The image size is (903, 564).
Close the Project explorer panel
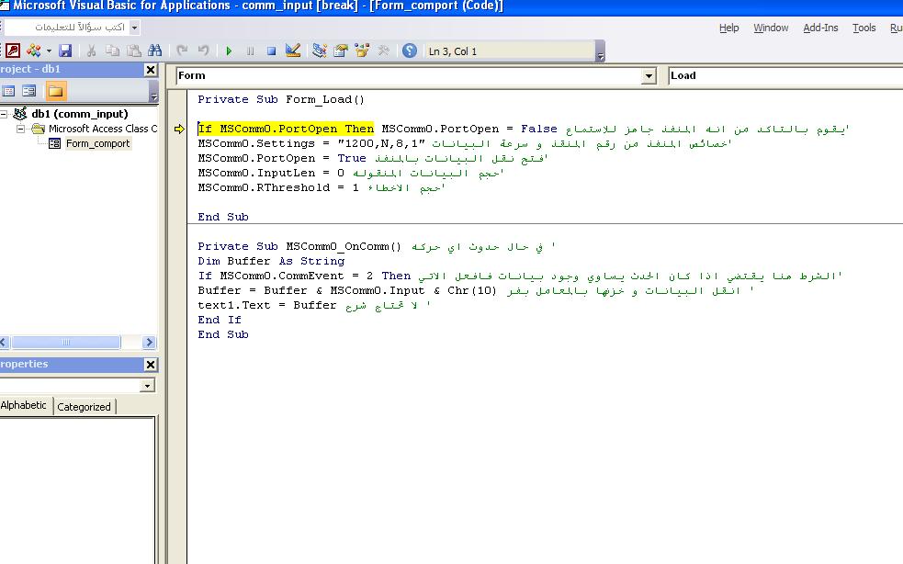(151, 70)
